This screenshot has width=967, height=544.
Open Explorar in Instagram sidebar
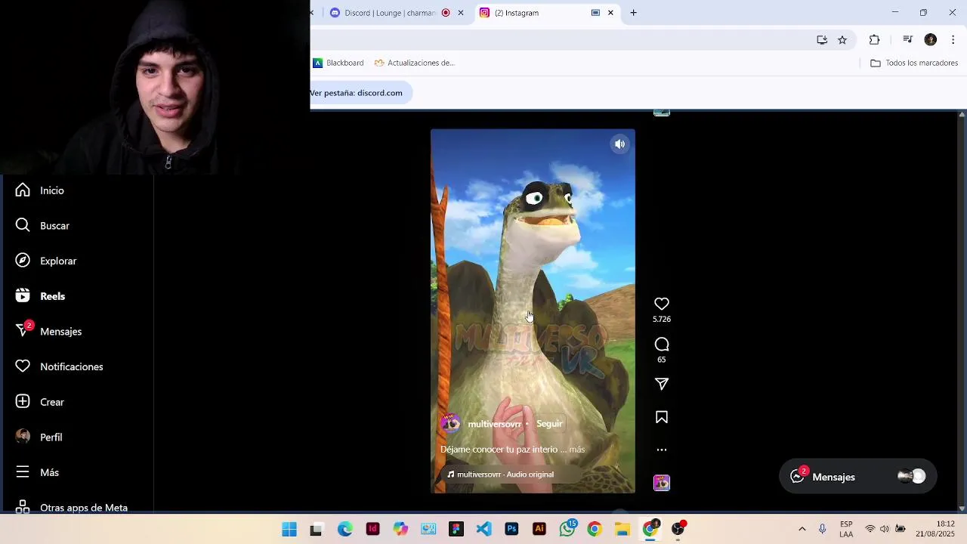click(x=46, y=261)
